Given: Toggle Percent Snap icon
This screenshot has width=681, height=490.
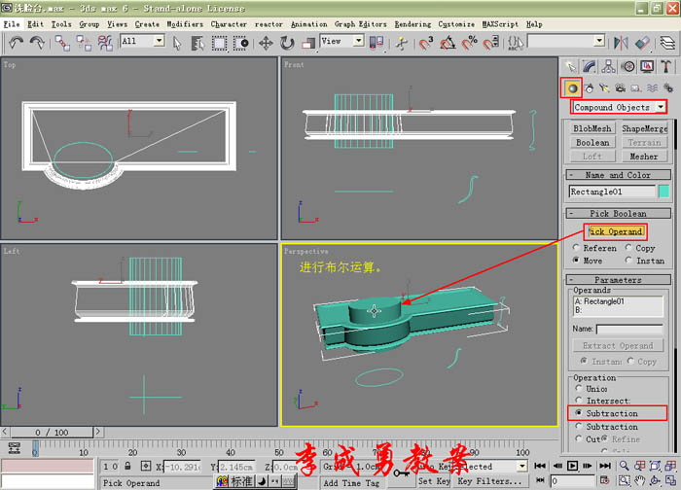Looking at the screenshot, I should pos(469,43).
